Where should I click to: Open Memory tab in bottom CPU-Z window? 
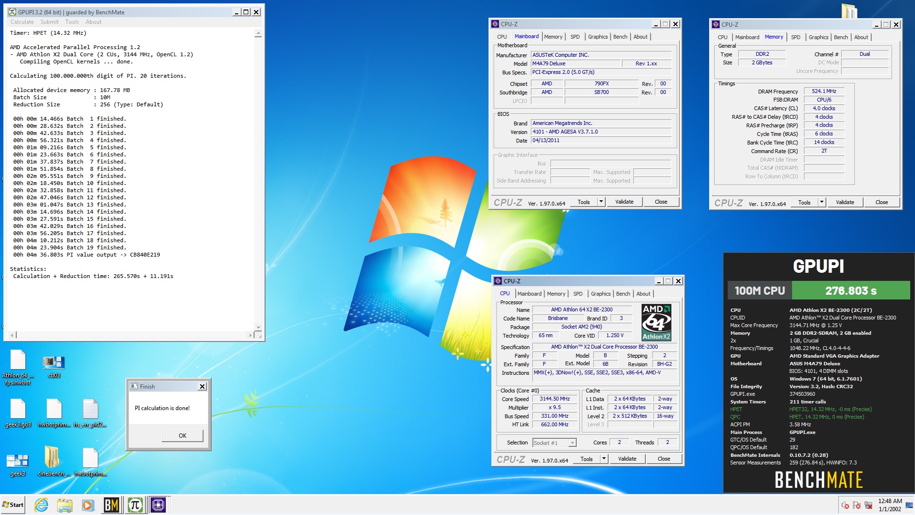(556, 294)
